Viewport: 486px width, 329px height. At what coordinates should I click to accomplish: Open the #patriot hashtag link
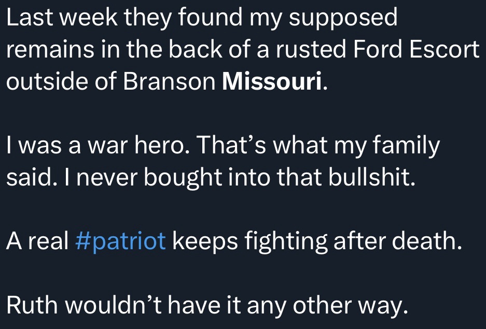coord(121,241)
